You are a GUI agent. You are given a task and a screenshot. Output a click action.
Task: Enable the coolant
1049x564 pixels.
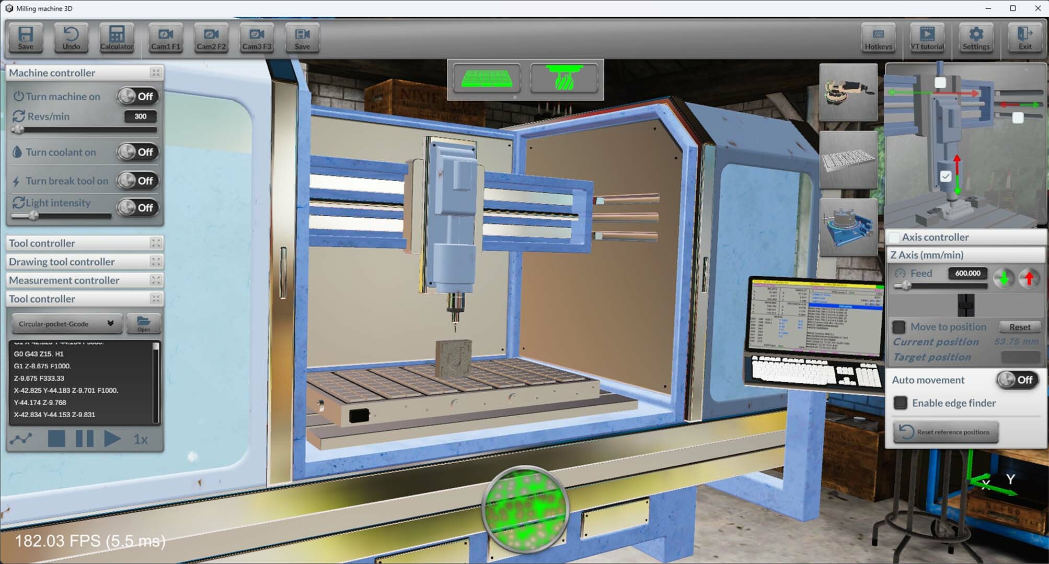137,152
